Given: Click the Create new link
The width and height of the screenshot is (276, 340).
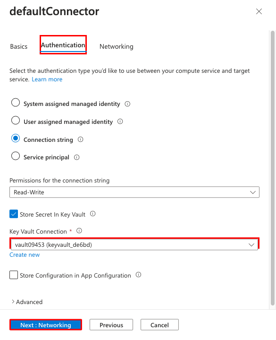Looking at the screenshot, I should click(x=25, y=255).
